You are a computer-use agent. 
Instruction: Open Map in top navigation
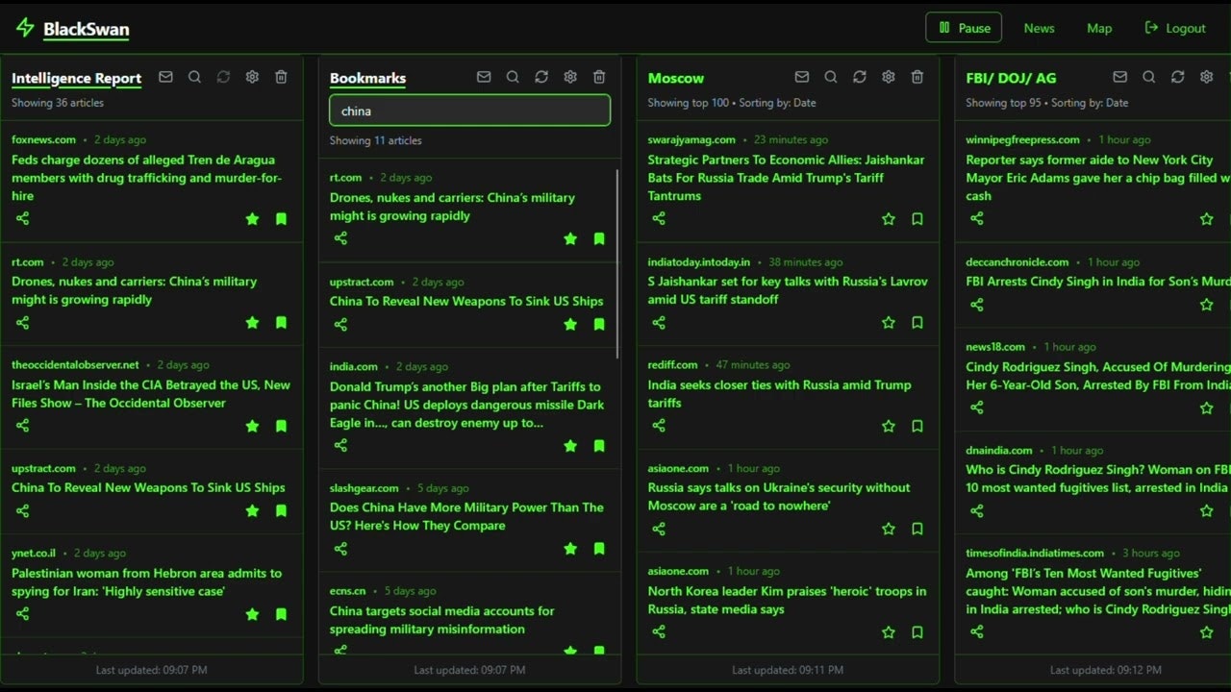1099,28
